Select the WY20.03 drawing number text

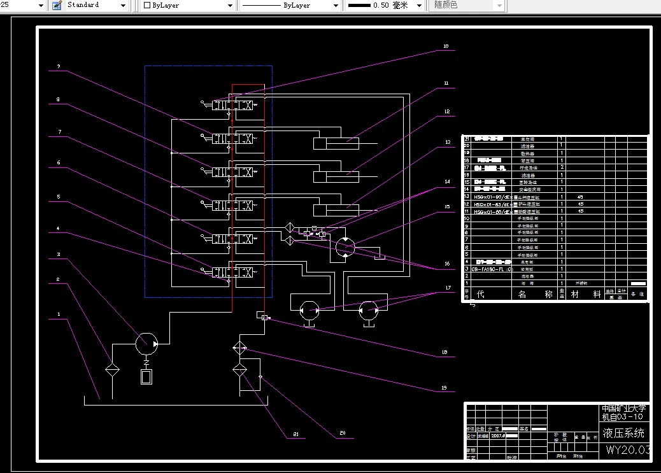pos(628,450)
